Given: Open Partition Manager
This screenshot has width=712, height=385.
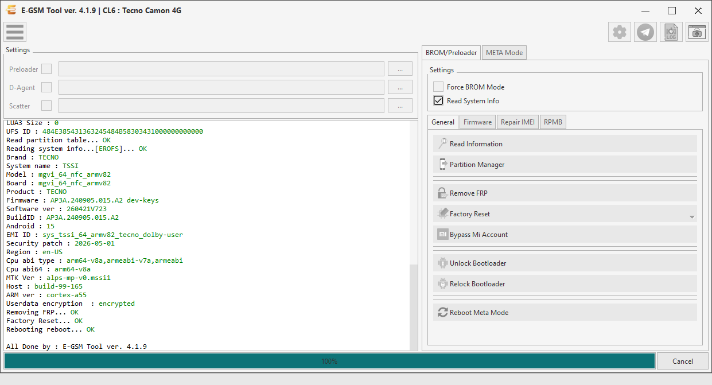Looking at the screenshot, I should [565, 164].
